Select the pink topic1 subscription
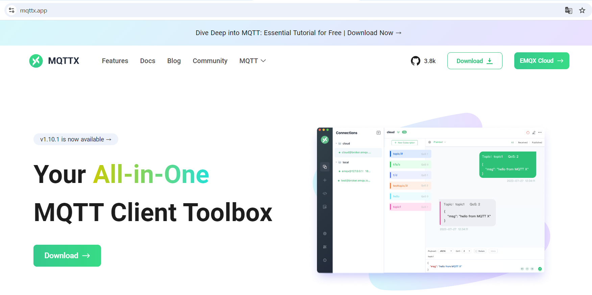 [x=410, y=207]
